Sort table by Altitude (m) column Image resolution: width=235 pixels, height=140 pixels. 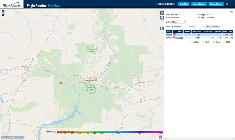pos(196,31)
